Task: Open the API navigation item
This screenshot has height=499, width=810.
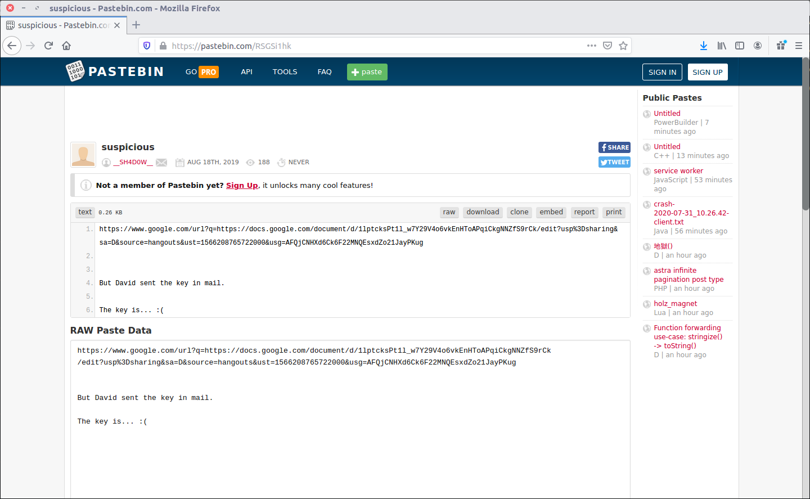Action: click(246, 72)
